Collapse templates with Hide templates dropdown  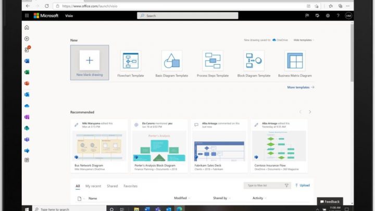tap(304, 40)
